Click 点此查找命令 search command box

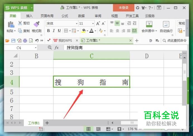pyautogui.click(x=175, y=40)
